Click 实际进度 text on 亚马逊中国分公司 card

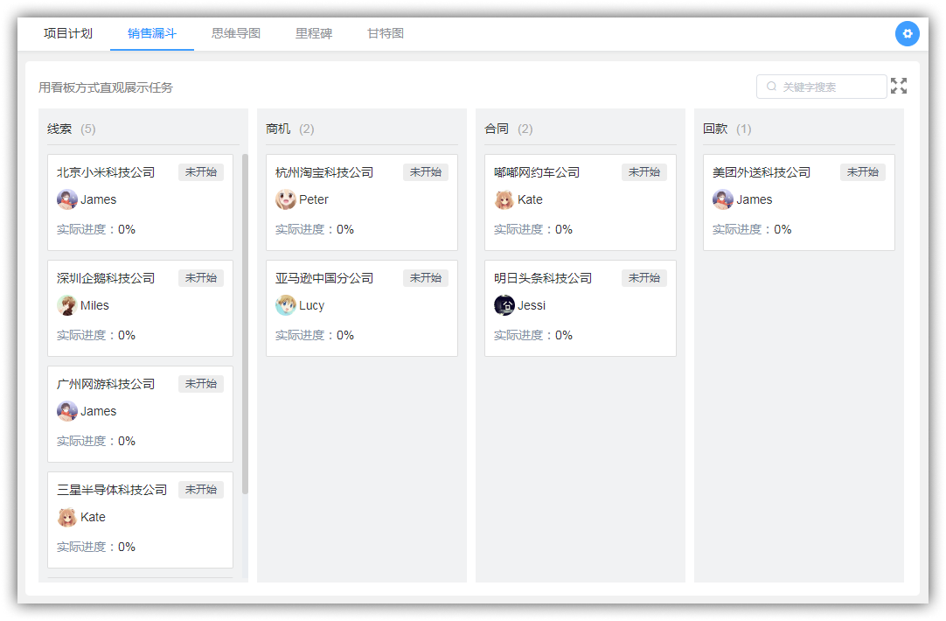coord(315,336)
